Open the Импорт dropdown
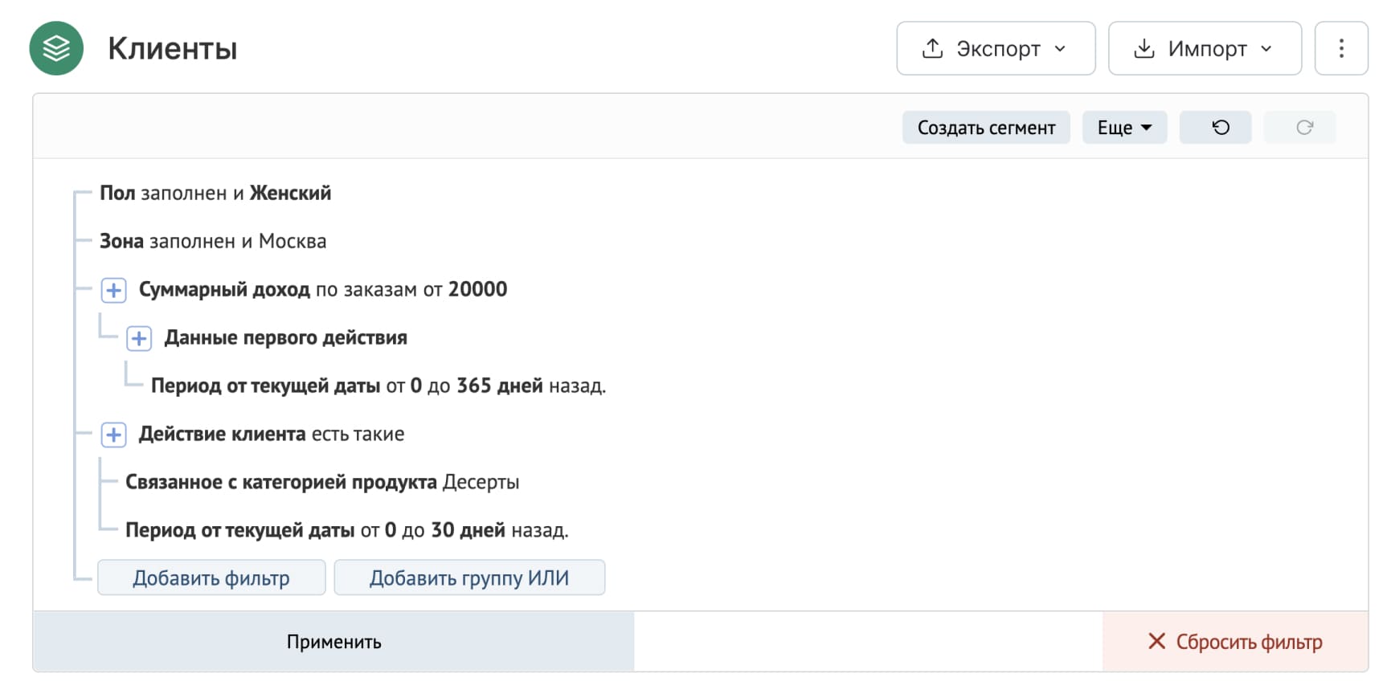Image resolution: width=1395 pixels, height=694 pixels. (1204, 48)
